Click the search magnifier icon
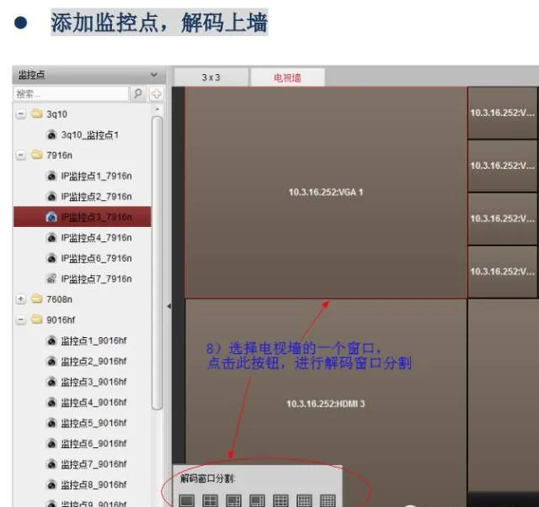539x507 pixels. coord(138,93)
